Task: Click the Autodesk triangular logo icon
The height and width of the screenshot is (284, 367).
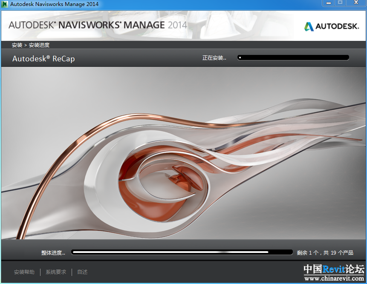Action: [309, 26]
